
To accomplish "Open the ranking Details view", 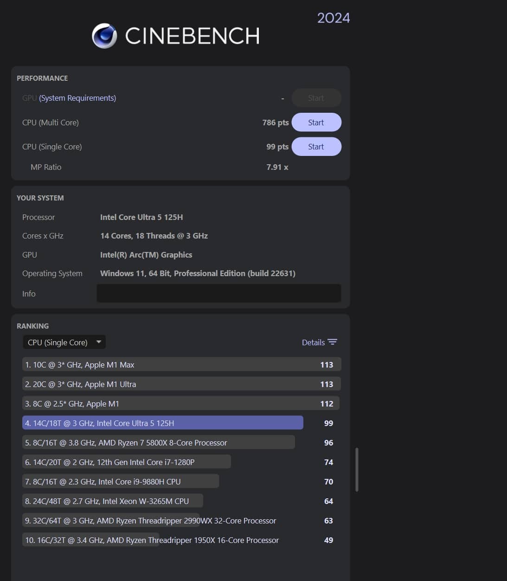I will (313, 342).
